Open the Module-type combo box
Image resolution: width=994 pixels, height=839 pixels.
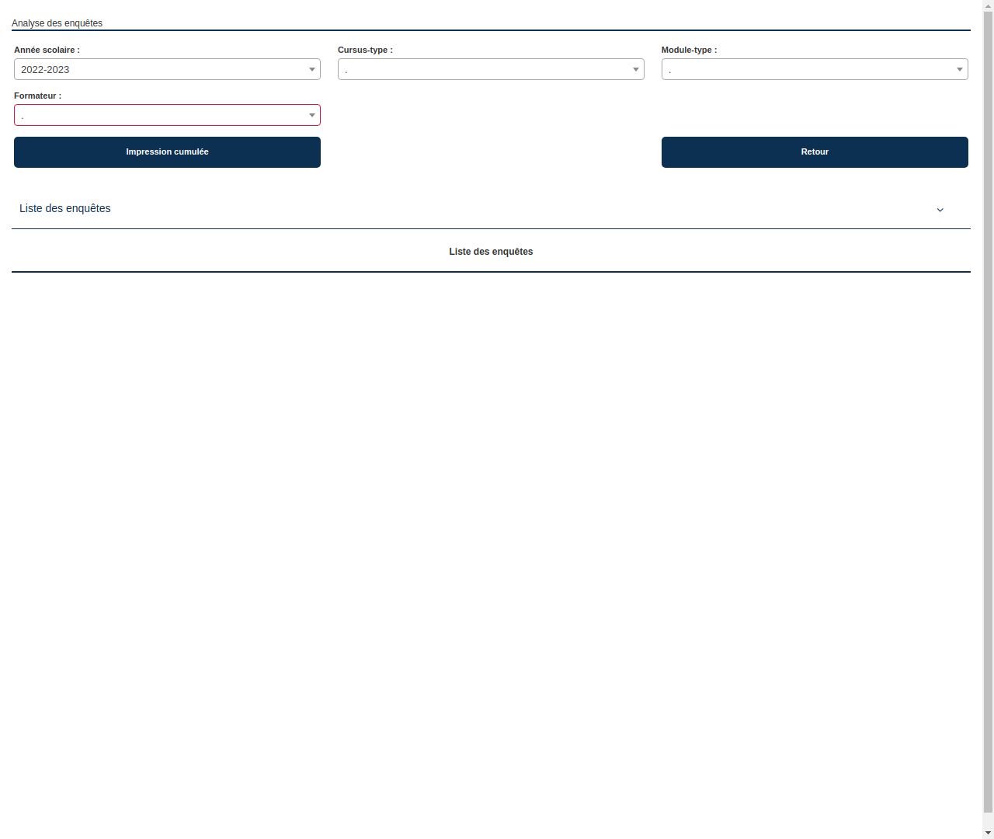click(815, 69)
